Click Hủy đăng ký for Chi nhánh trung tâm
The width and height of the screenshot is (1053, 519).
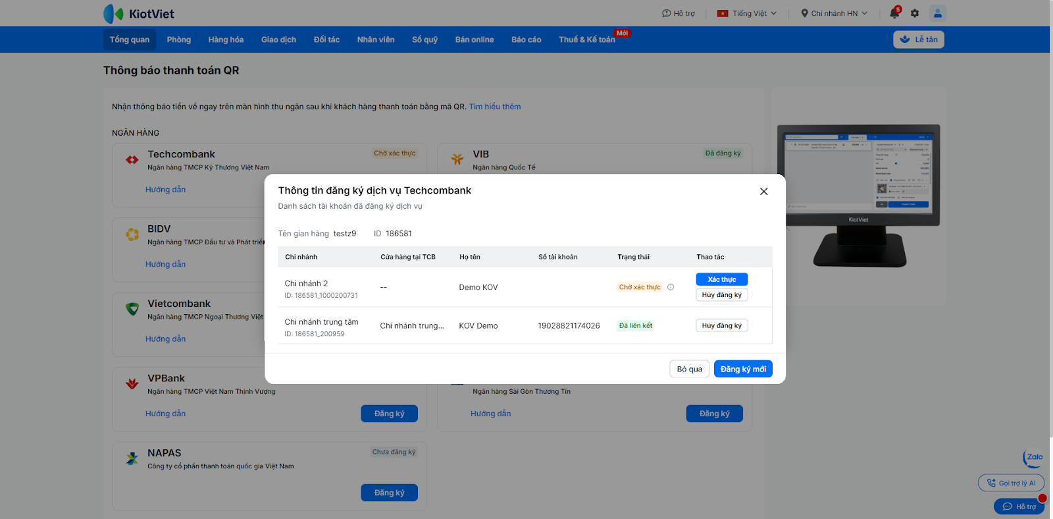click(722, 325)
